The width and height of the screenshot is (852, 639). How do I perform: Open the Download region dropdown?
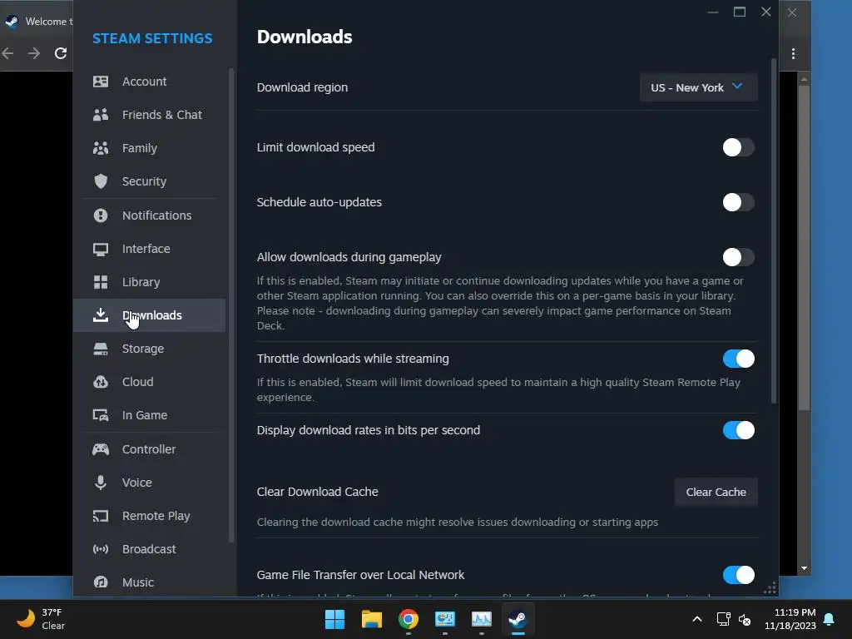click(698, 87)
